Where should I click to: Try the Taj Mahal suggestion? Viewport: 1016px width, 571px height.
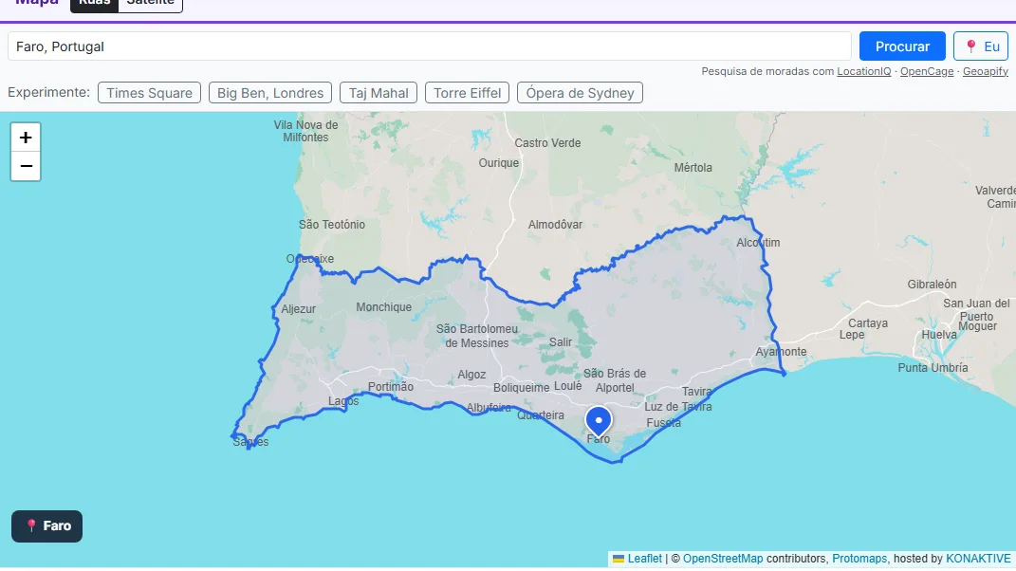pos(379,93)
